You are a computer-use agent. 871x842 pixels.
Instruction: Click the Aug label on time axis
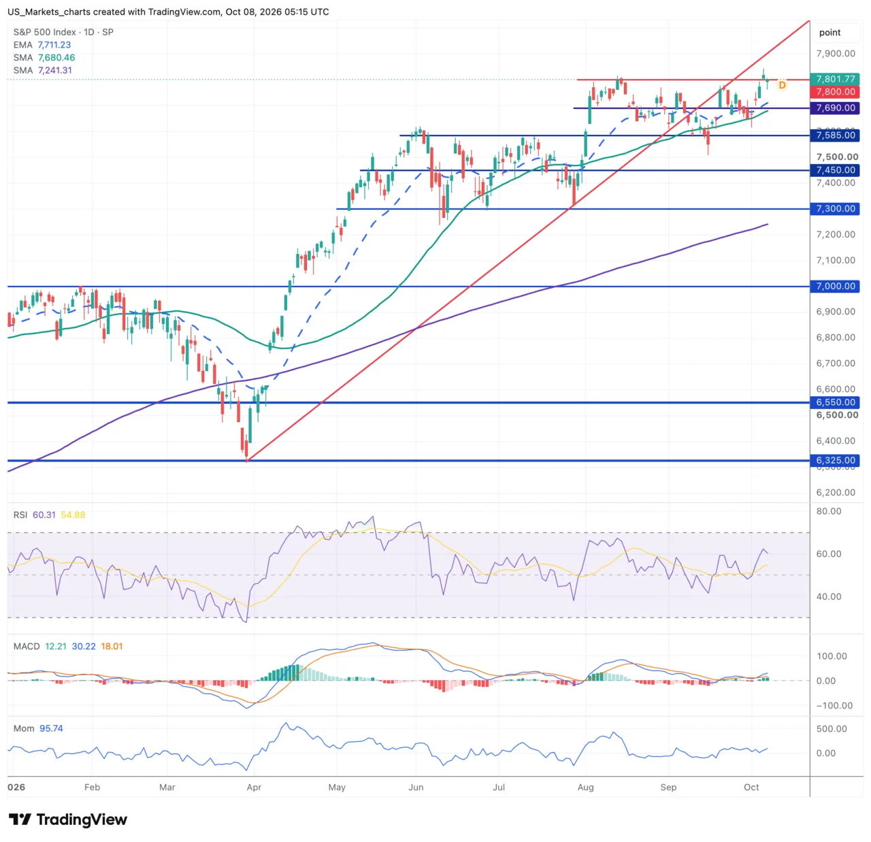tap(585, 788)
